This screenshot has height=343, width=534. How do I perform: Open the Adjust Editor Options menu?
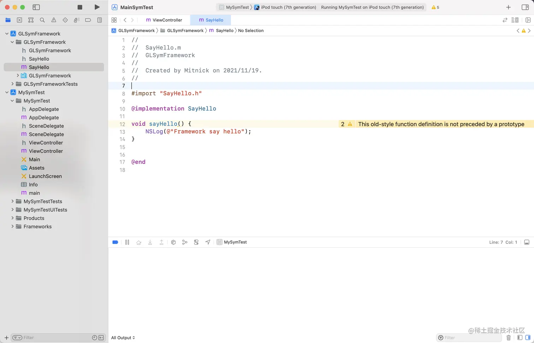click(515, 20)
